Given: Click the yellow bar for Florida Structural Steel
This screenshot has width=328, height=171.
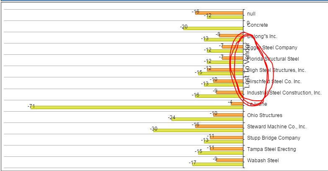Looking at the screenshot, I should (225, 62).
